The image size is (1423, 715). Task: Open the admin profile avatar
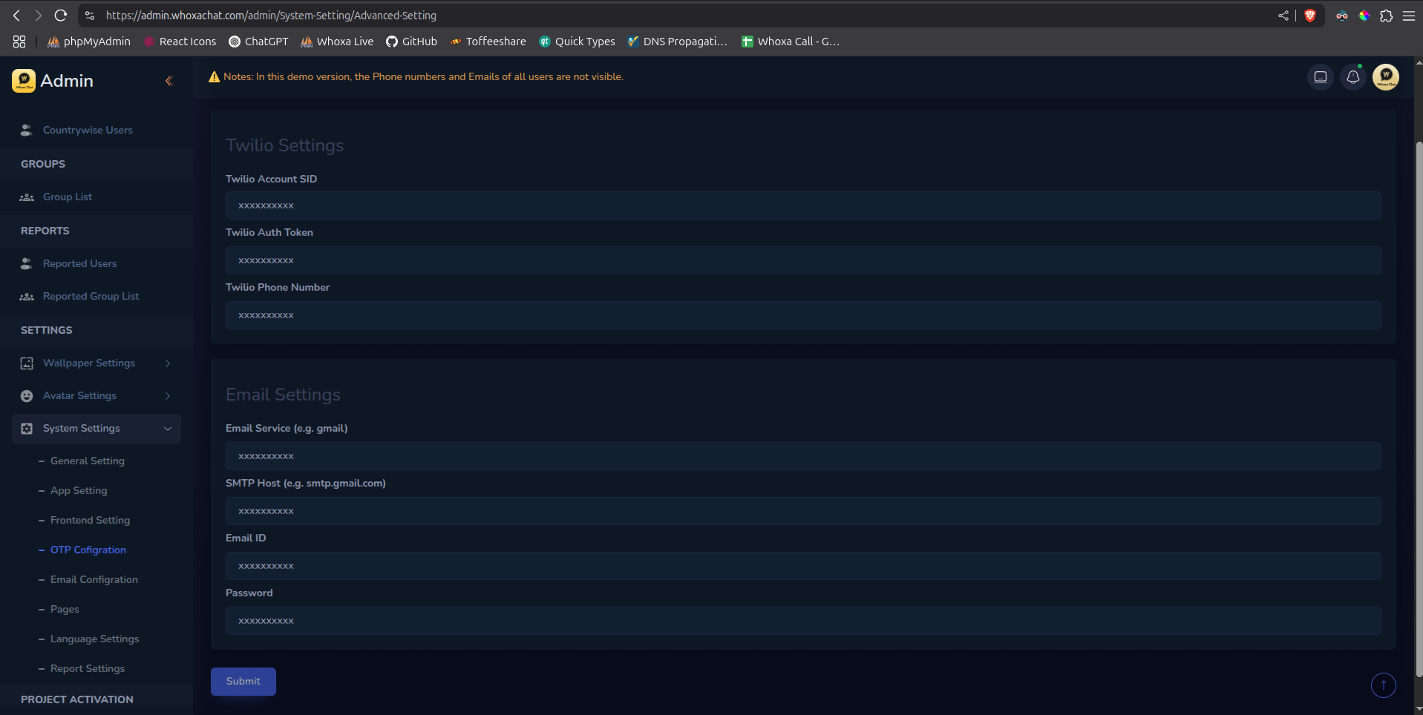[1385, 76]
